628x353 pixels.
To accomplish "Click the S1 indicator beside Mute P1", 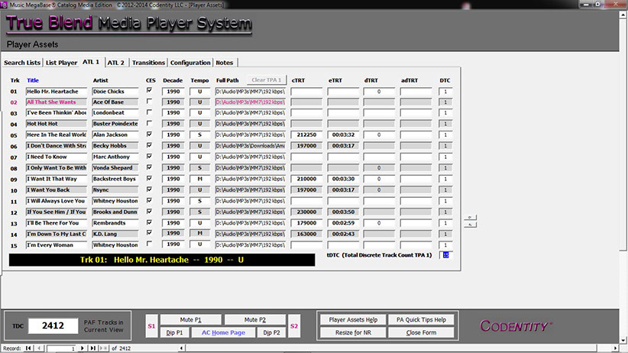I will pyautogui.click(x=151, y=326).
